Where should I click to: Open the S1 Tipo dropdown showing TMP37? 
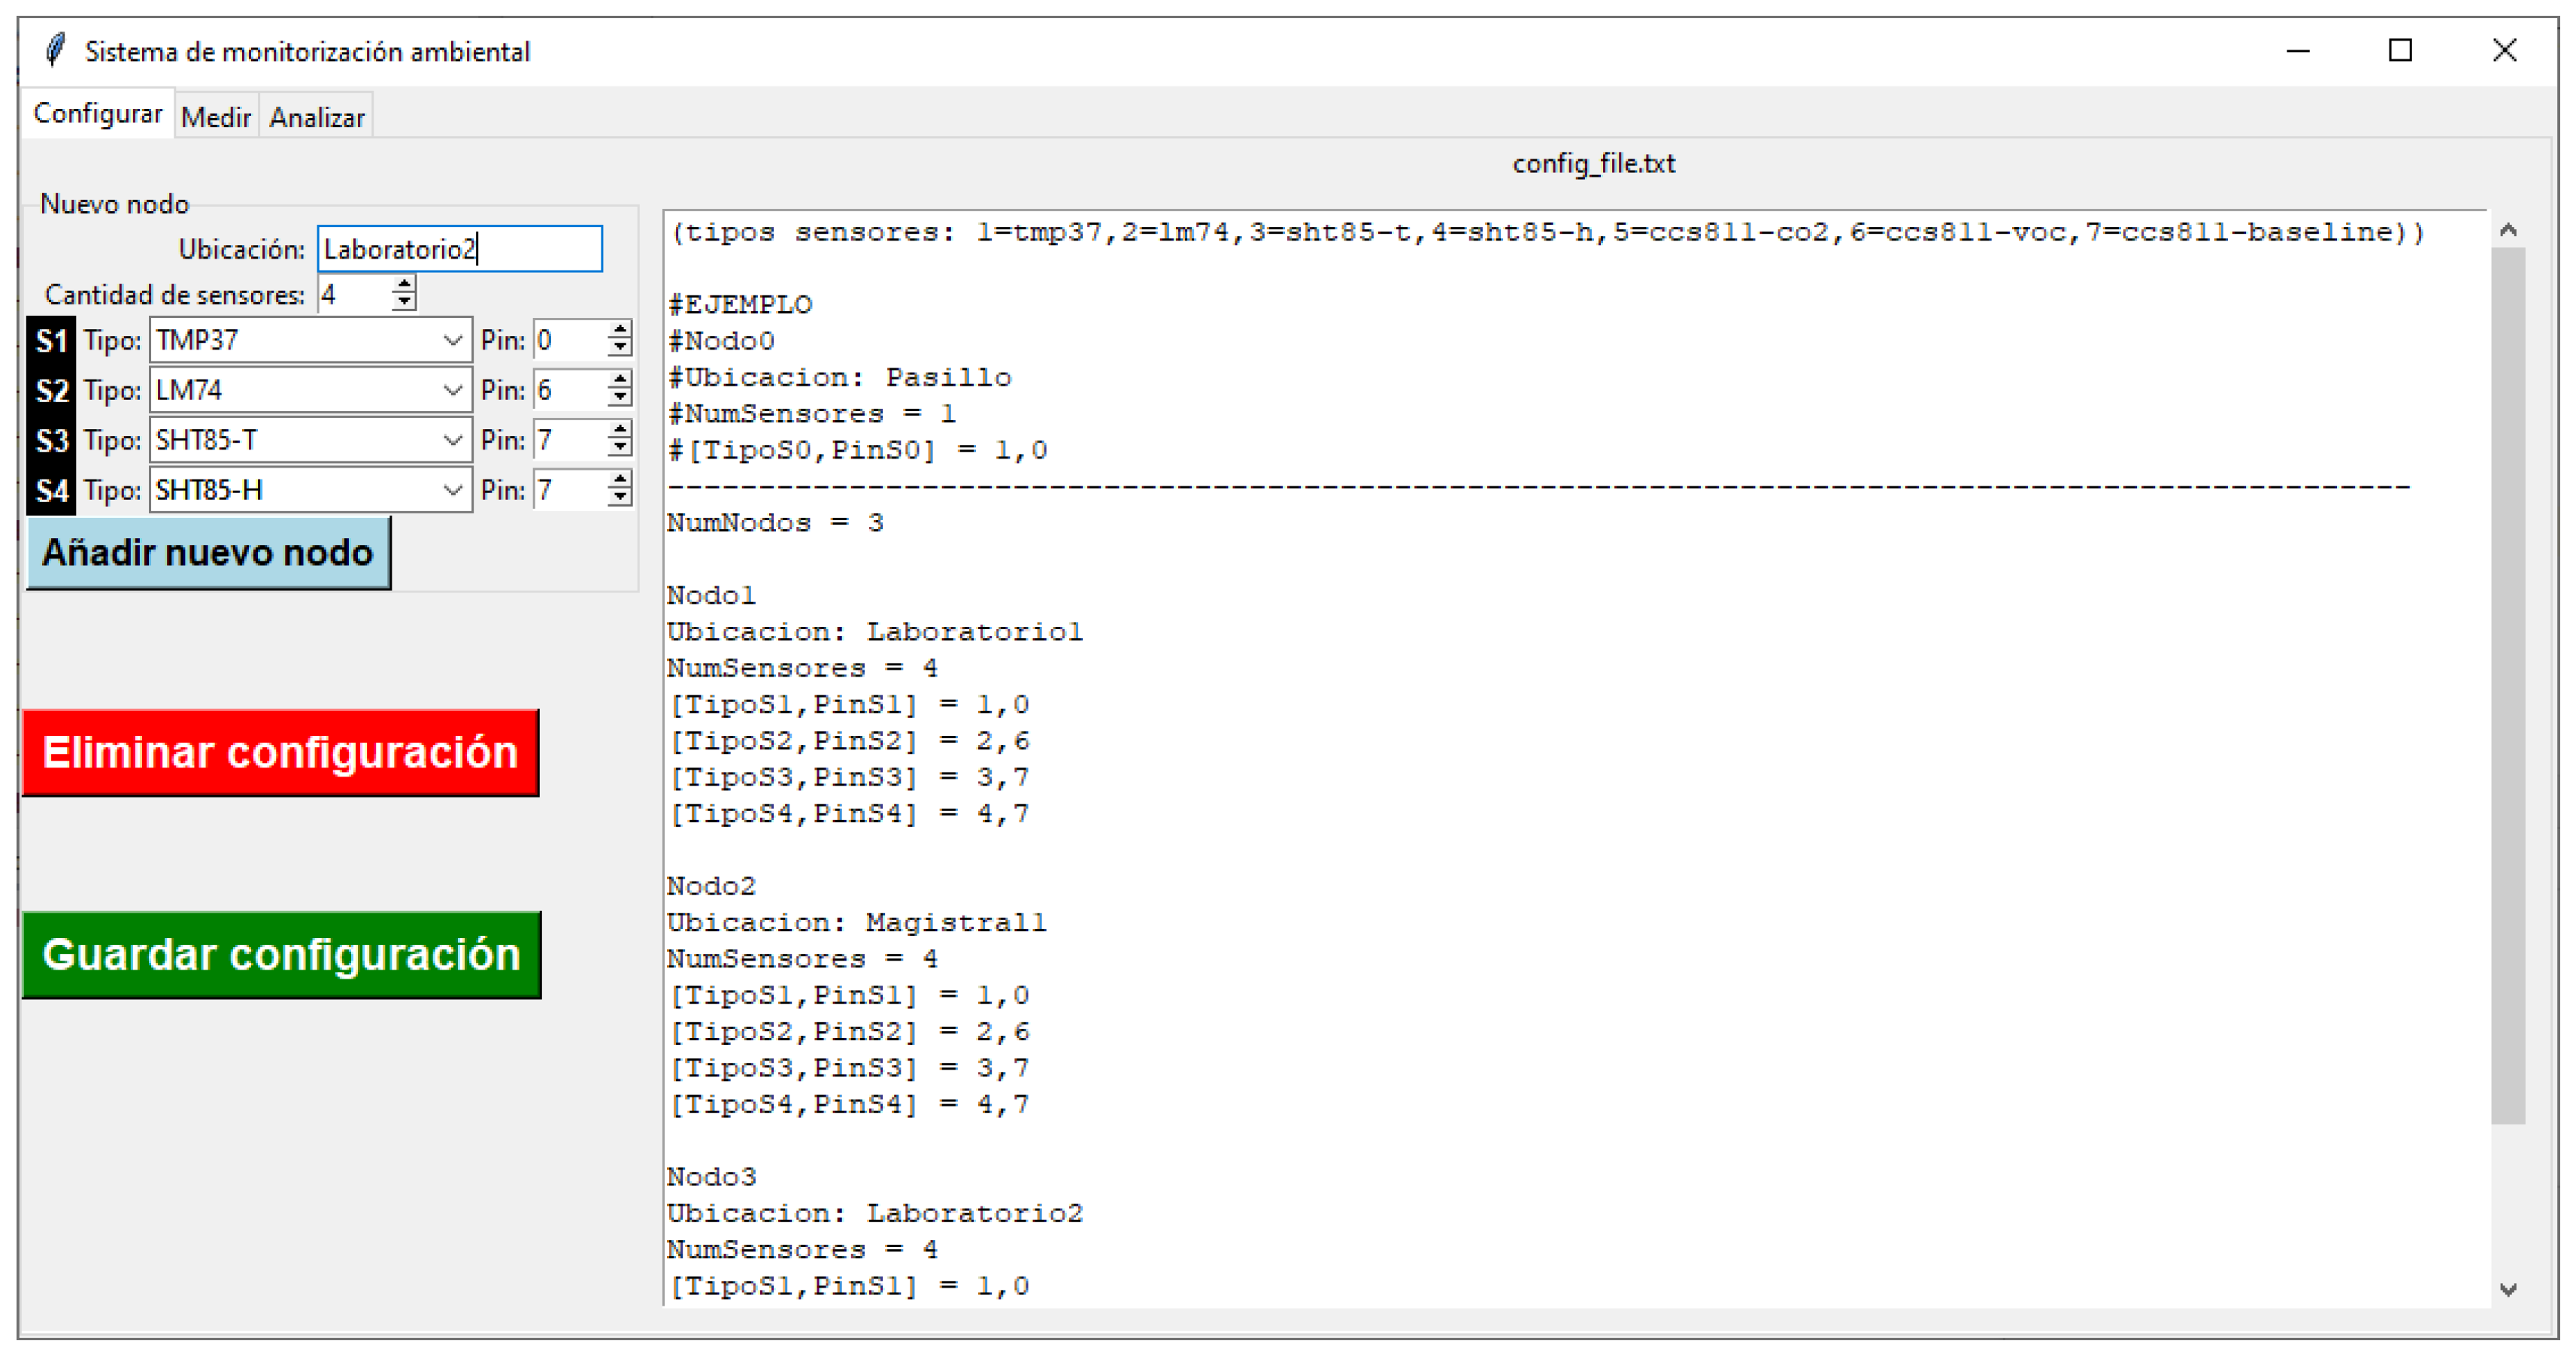click(452, 341)
